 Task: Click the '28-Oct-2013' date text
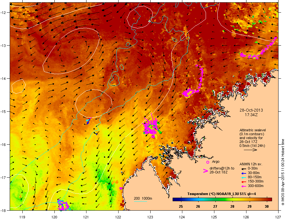251,110
